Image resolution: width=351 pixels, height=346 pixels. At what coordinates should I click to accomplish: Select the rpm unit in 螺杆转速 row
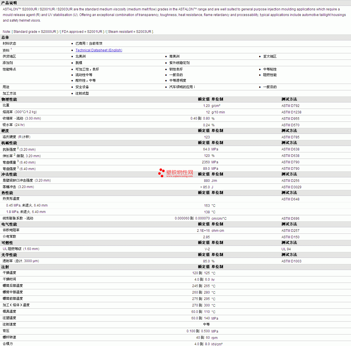click(214, 338)
